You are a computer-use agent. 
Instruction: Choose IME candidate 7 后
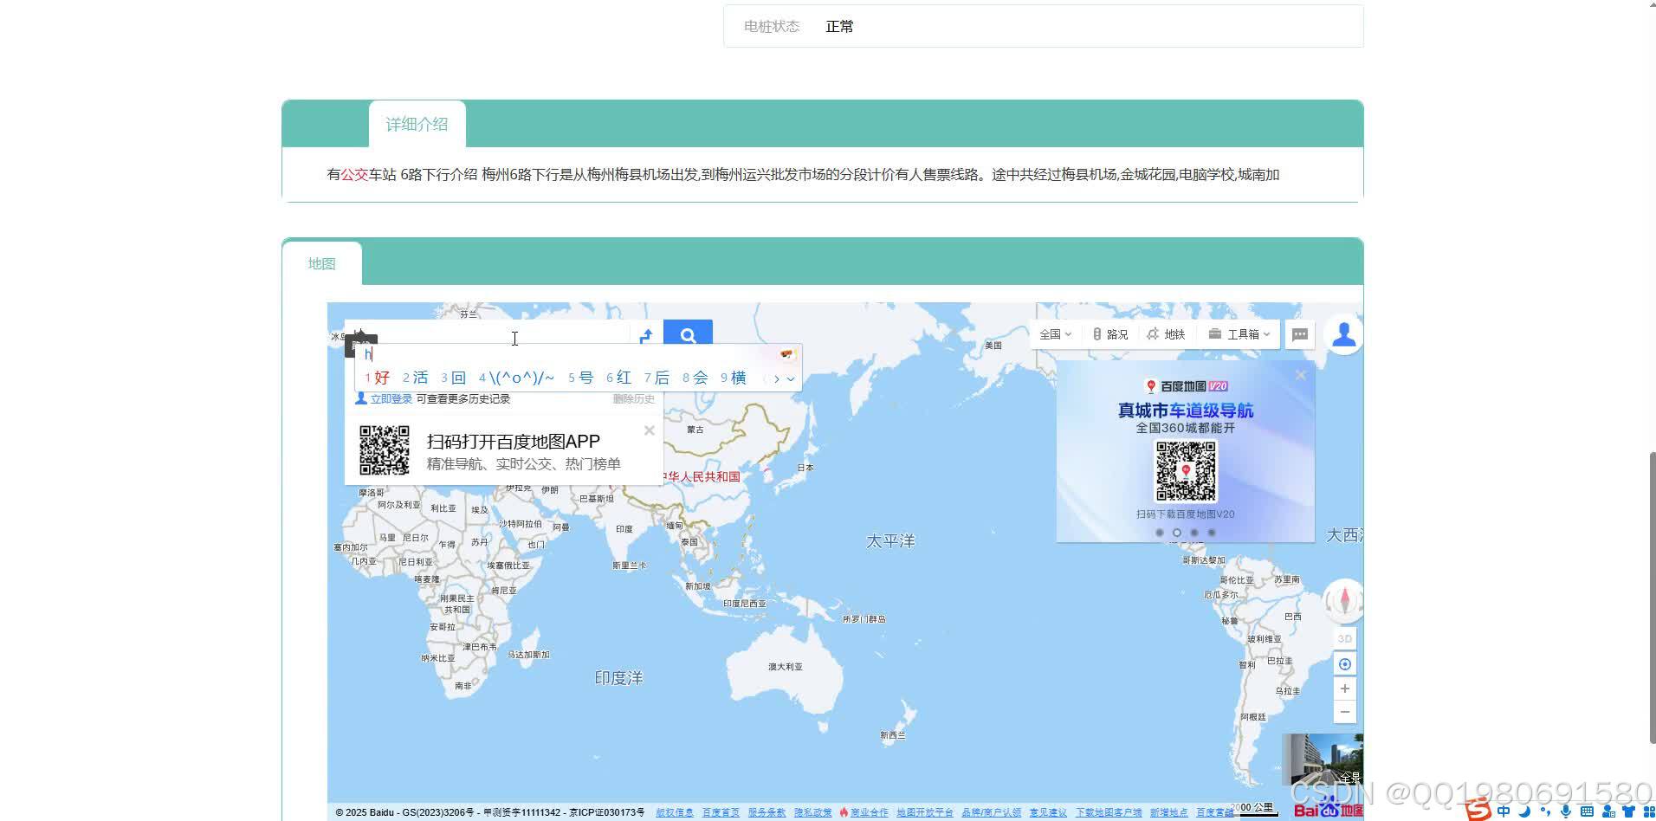pyautogui.click(x=657, y=378)
